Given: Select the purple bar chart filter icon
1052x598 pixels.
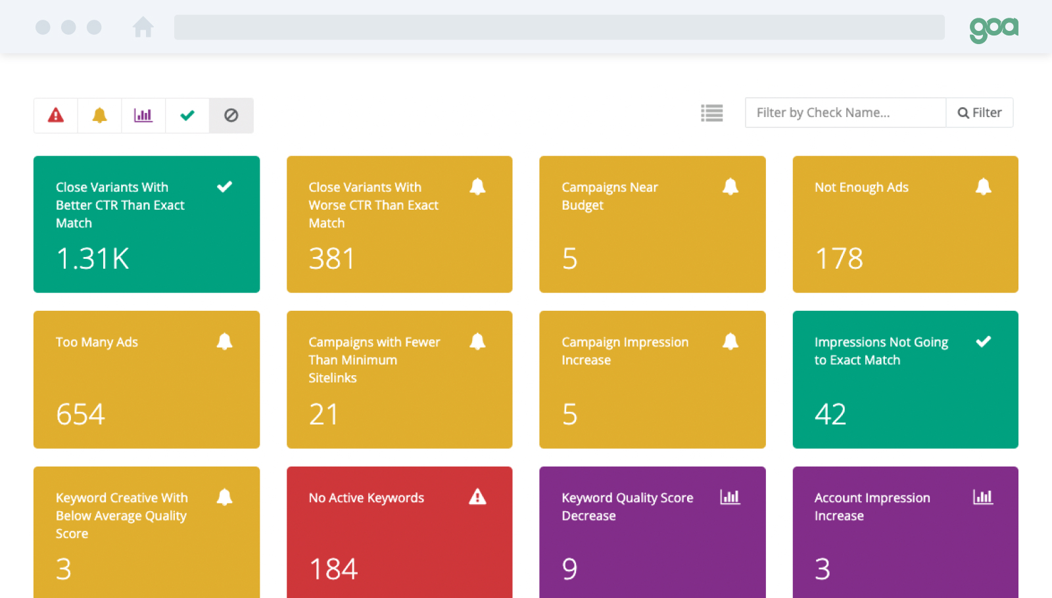Looking at the screenshot, I should [143, 115].
